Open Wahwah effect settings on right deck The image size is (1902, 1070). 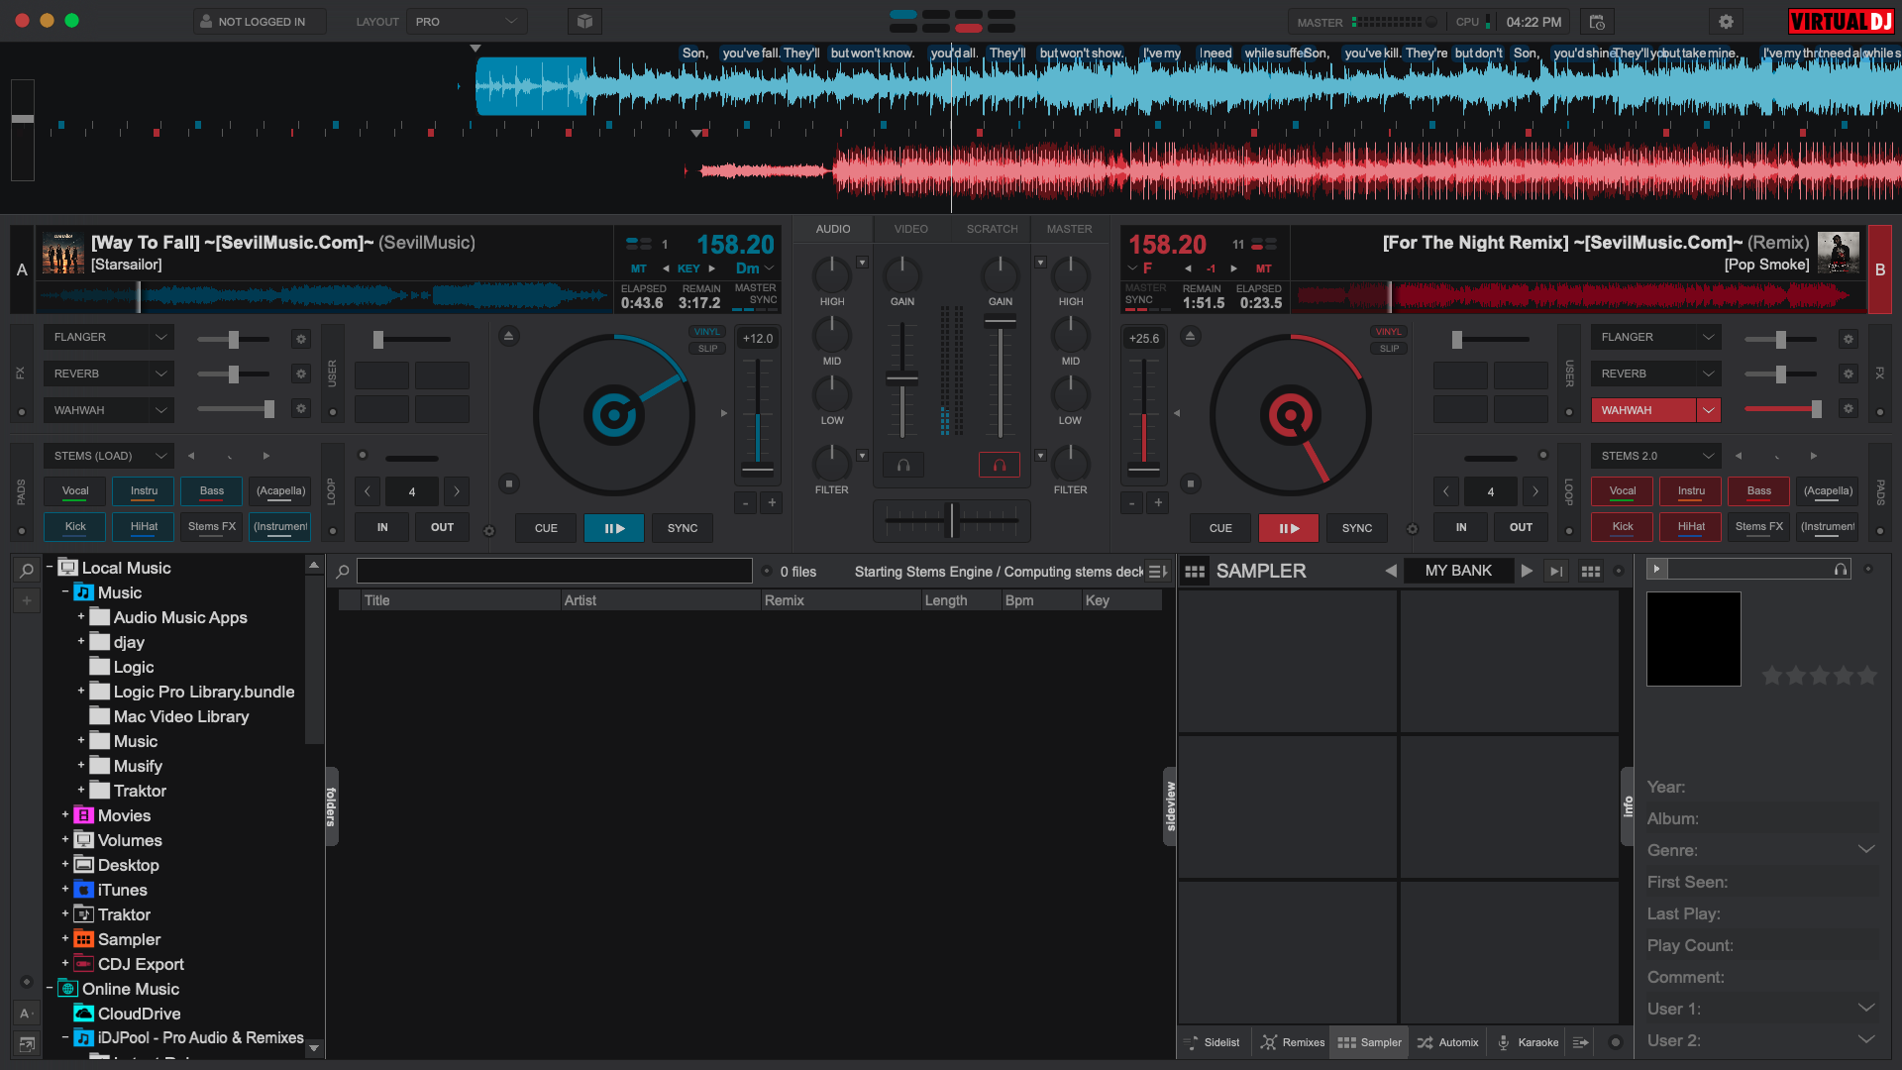(x=1848, y=409)
